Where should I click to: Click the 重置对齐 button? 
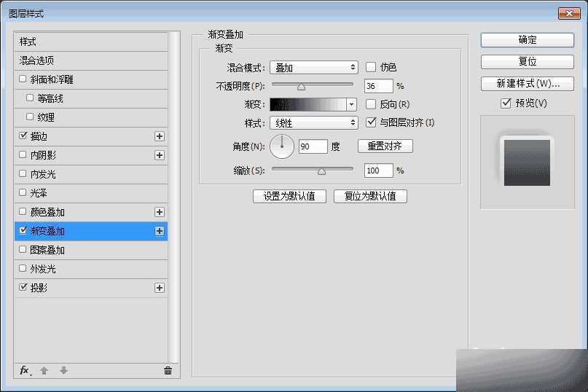coord(385,146)
